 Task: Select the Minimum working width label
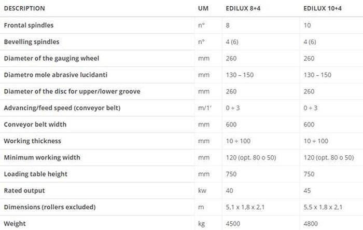click(x=42, y=157)
